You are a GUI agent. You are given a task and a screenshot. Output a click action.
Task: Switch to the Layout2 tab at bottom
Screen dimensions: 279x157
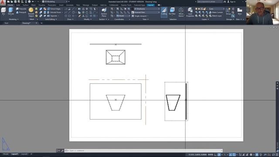pyautogui.click(x=24, y=154)
